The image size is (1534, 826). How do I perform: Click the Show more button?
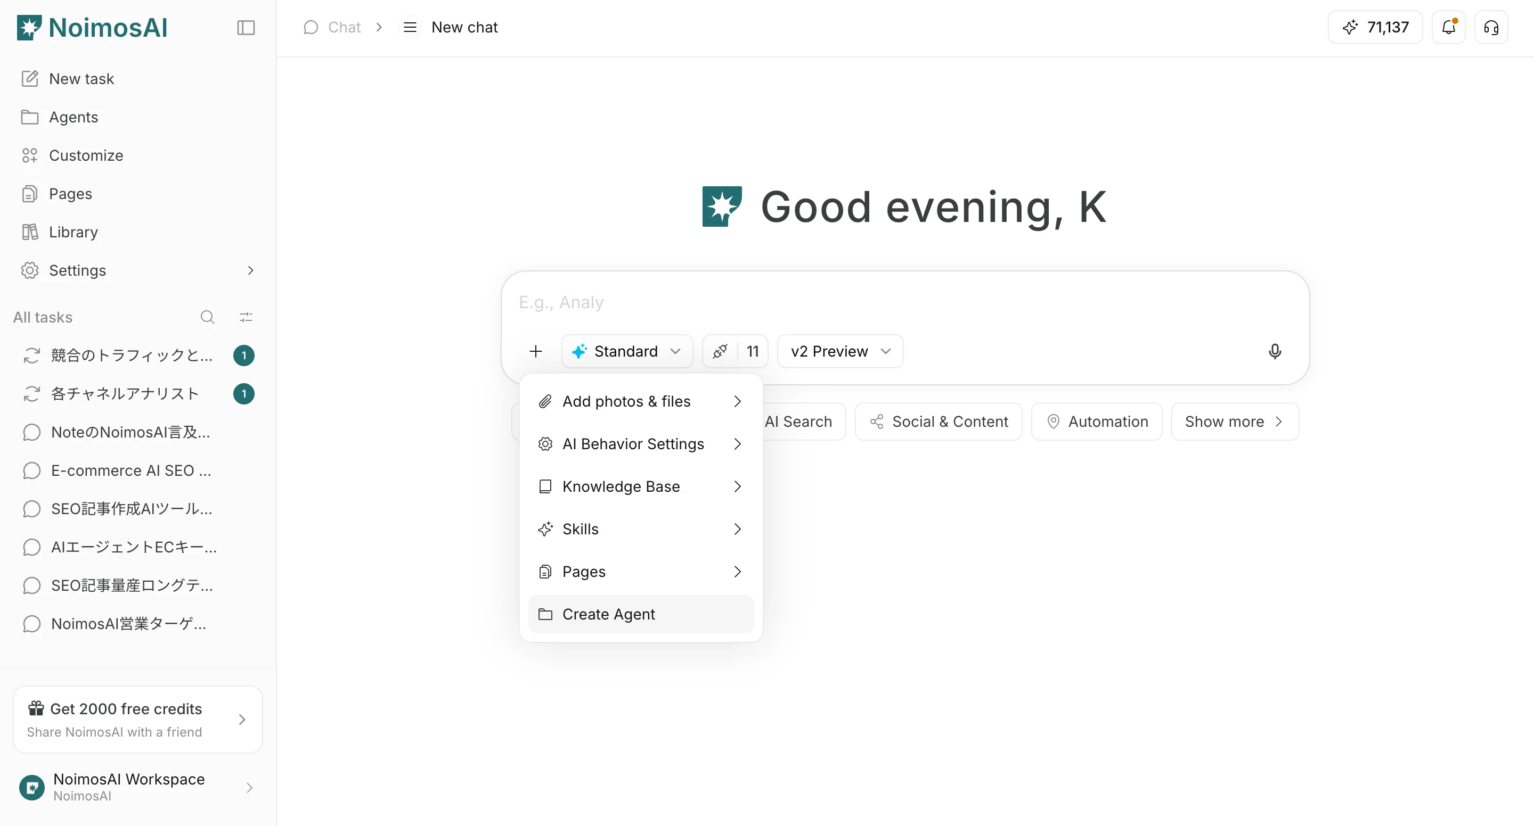[1235, 422]
